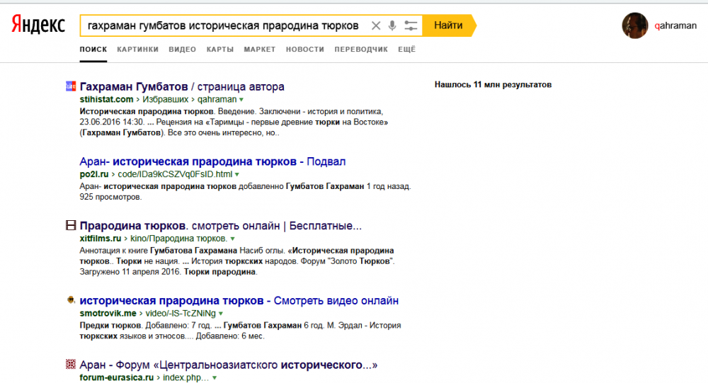Click the xitfilms.ru film favicon

71,225
